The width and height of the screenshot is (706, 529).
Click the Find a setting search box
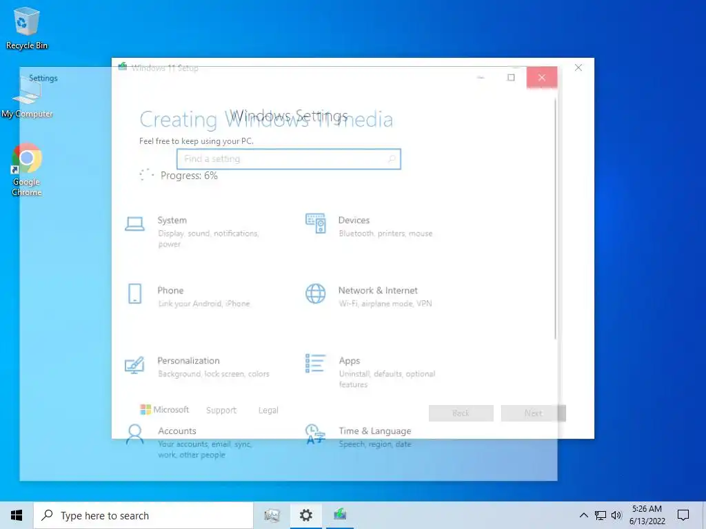[289, 159]
